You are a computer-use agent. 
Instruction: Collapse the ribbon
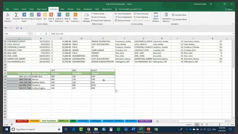[233, 24]
